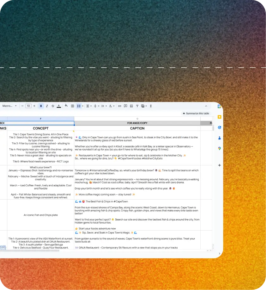This screenshot has height=290, width=266.
Task: Click the font size input field
Action: (x=28, y=106)
